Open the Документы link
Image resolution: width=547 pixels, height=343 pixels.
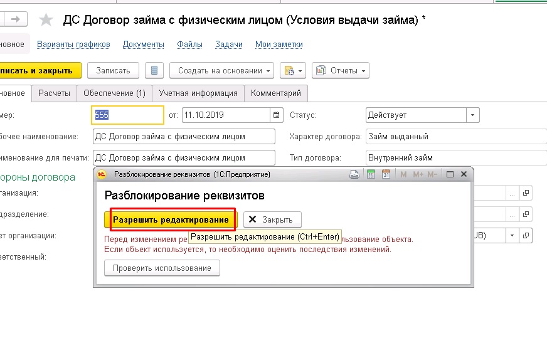(x=144, y=45)
